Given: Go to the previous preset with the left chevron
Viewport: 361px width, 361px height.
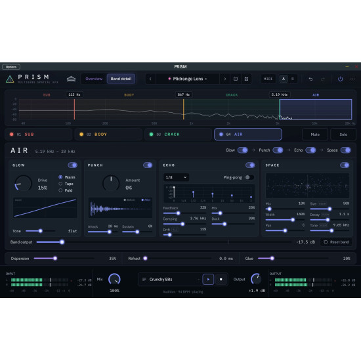Looking at the screenshot, I should pos(150,79).
